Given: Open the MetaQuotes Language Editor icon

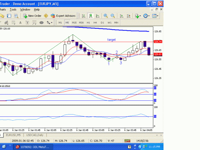Looking at the screenshot, I should point(46,16).
